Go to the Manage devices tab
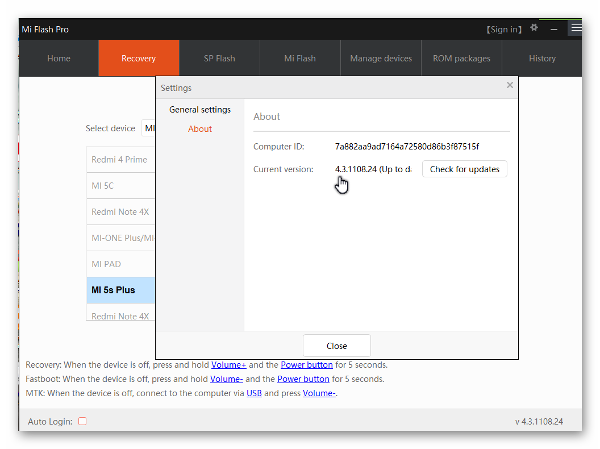This screenshot has height=449, width=600. [381, 58]
